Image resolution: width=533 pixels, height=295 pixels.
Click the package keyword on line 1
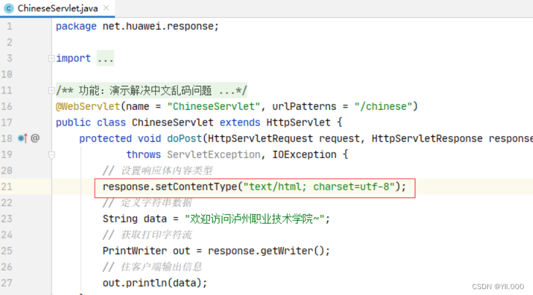pyautogui.click(x=76, y=26)
